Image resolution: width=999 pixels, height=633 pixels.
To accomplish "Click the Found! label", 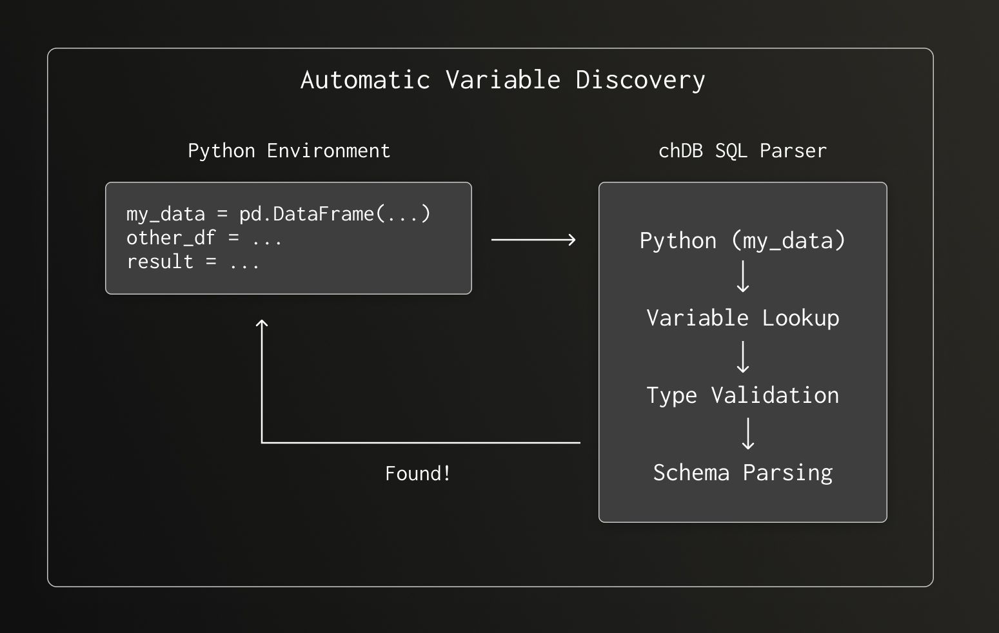I will 417,472.
